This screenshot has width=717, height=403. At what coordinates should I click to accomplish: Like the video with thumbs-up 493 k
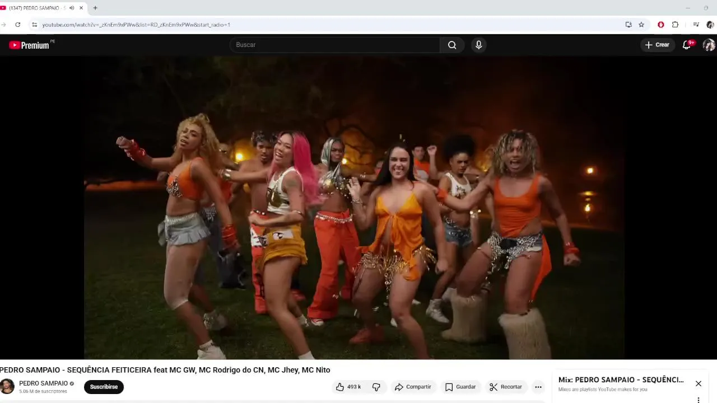click(x=348, y=387)
